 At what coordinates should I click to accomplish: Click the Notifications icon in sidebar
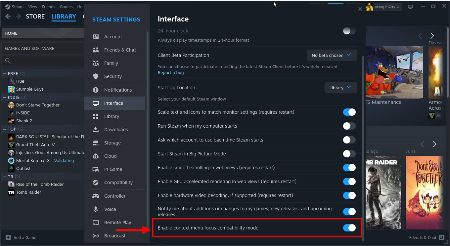pyautogui.click(x=96, y=90)
